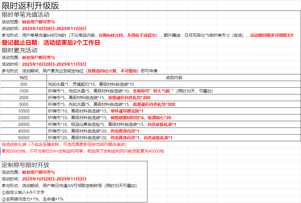Viewport: 301px width, 203px height.
Task: Click the "②全英雄攻击力+1%" line
Action: (x=32, y=199)
